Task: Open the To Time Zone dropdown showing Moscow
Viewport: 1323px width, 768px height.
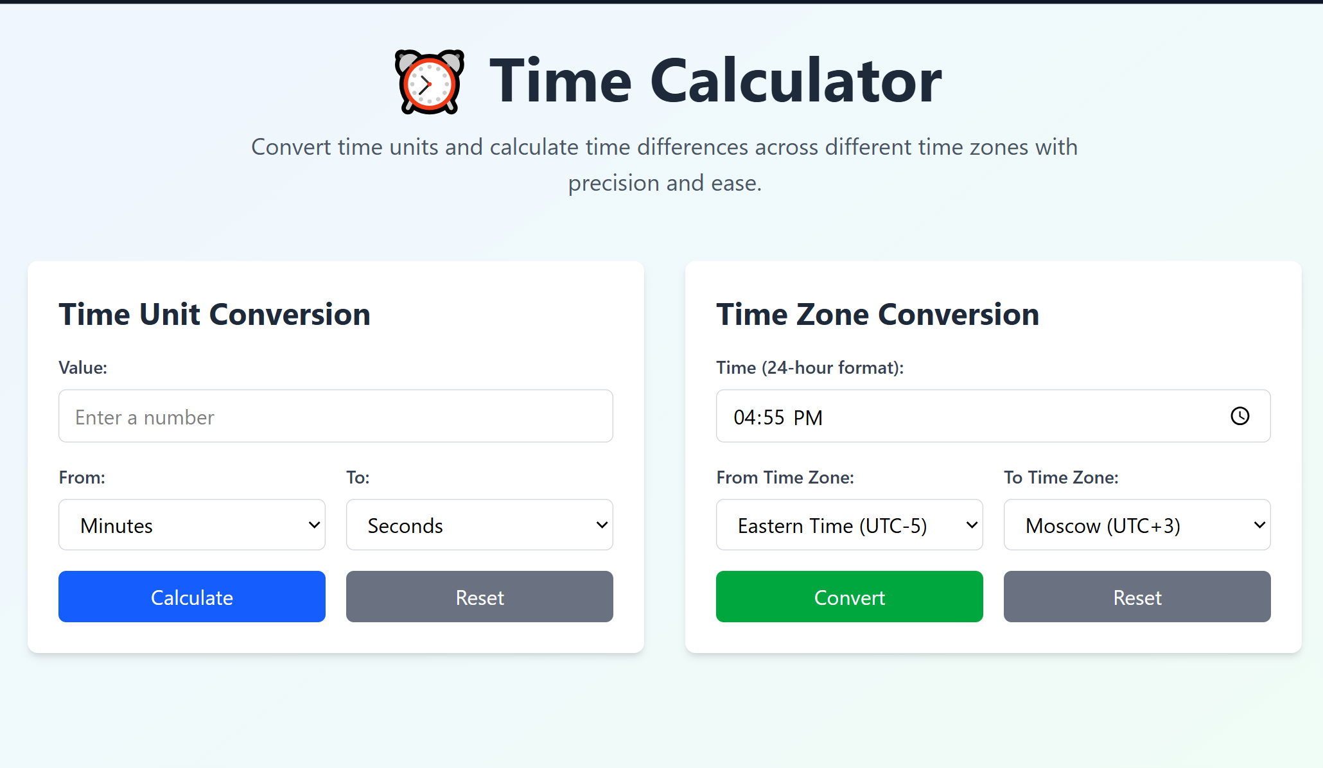Action: point(1137,525)
